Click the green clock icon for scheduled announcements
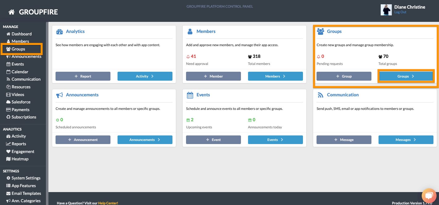 [x=57, y=120]
